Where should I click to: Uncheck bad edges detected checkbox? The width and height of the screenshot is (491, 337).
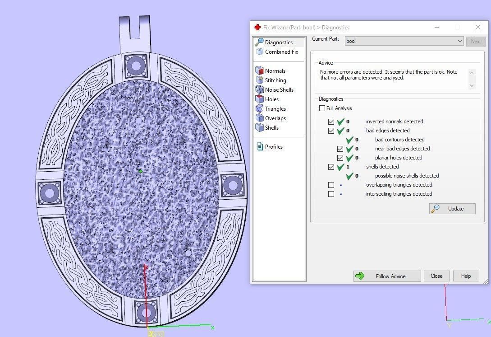tap(331, 131)
